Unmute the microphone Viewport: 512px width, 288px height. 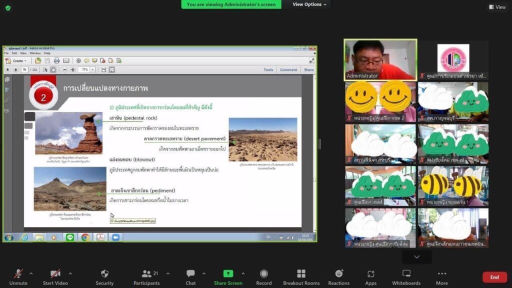coord(18,274)
